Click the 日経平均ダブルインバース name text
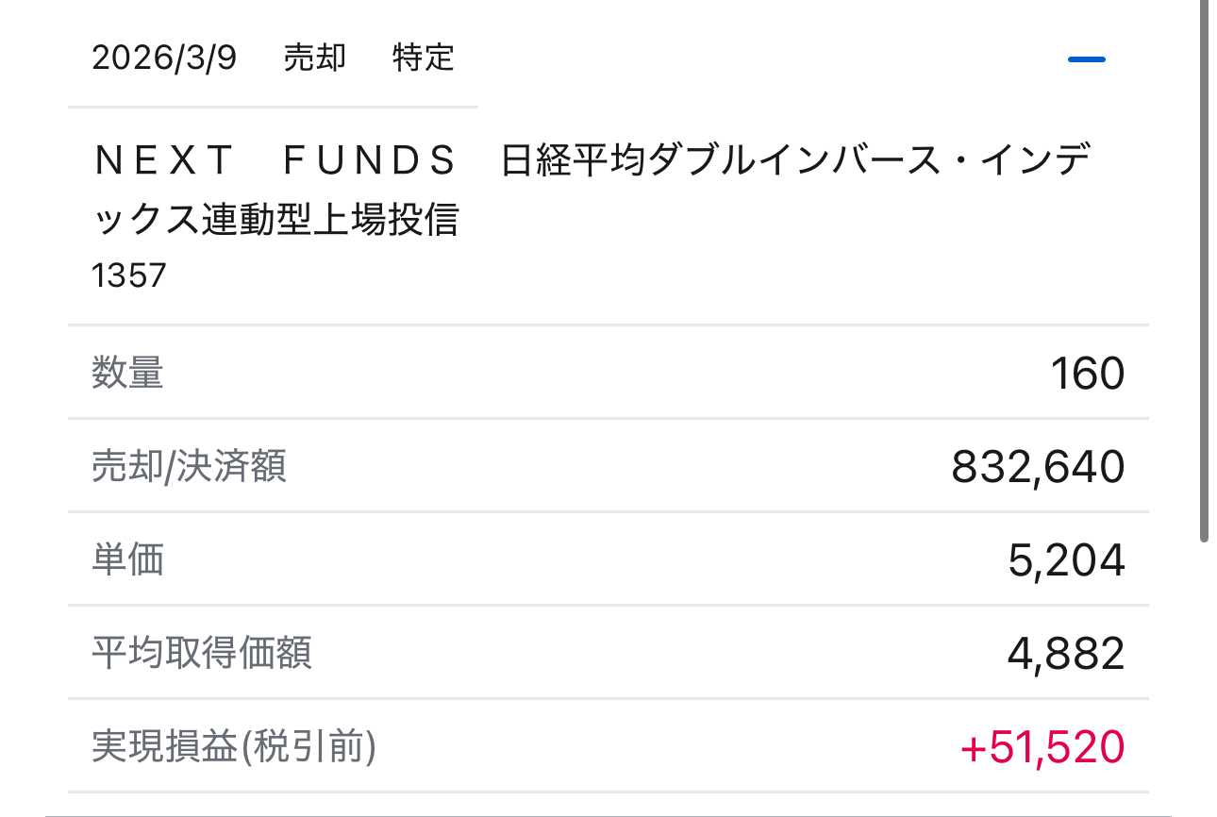Viewport: 1217px width, 817px height. click(x=660, y=162)
